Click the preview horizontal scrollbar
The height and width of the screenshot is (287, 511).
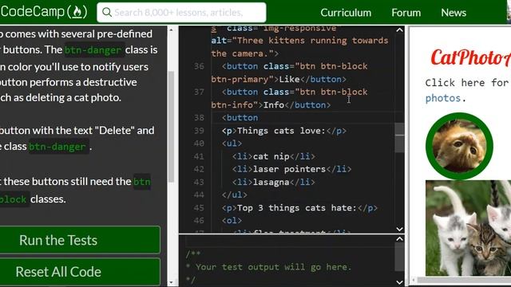(463, 280)
